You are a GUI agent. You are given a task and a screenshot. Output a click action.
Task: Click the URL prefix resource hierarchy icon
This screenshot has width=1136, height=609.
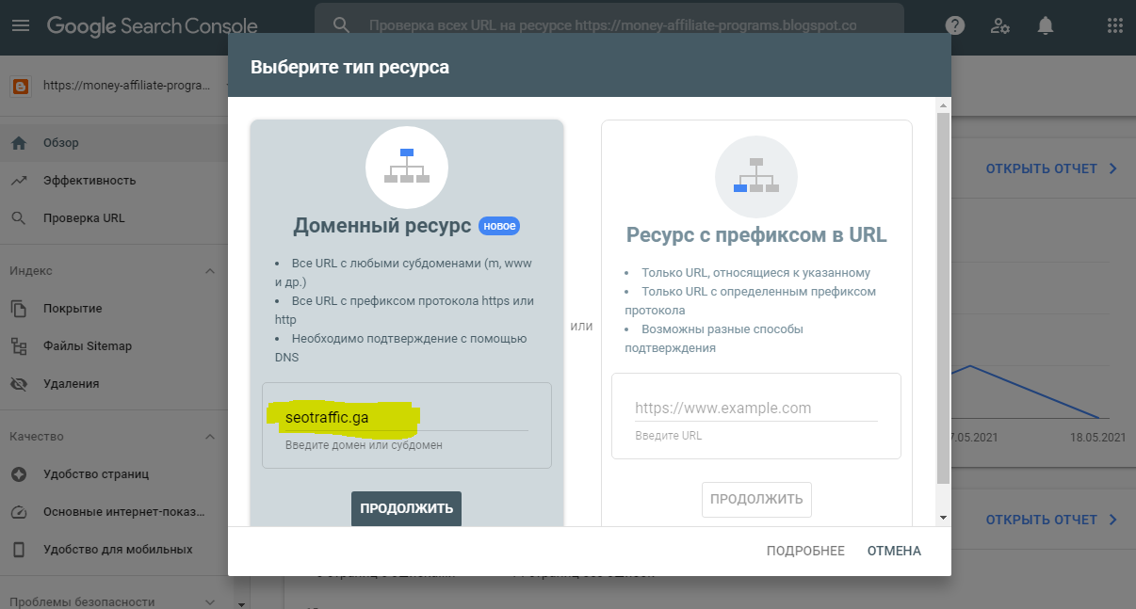click(756, 176)
